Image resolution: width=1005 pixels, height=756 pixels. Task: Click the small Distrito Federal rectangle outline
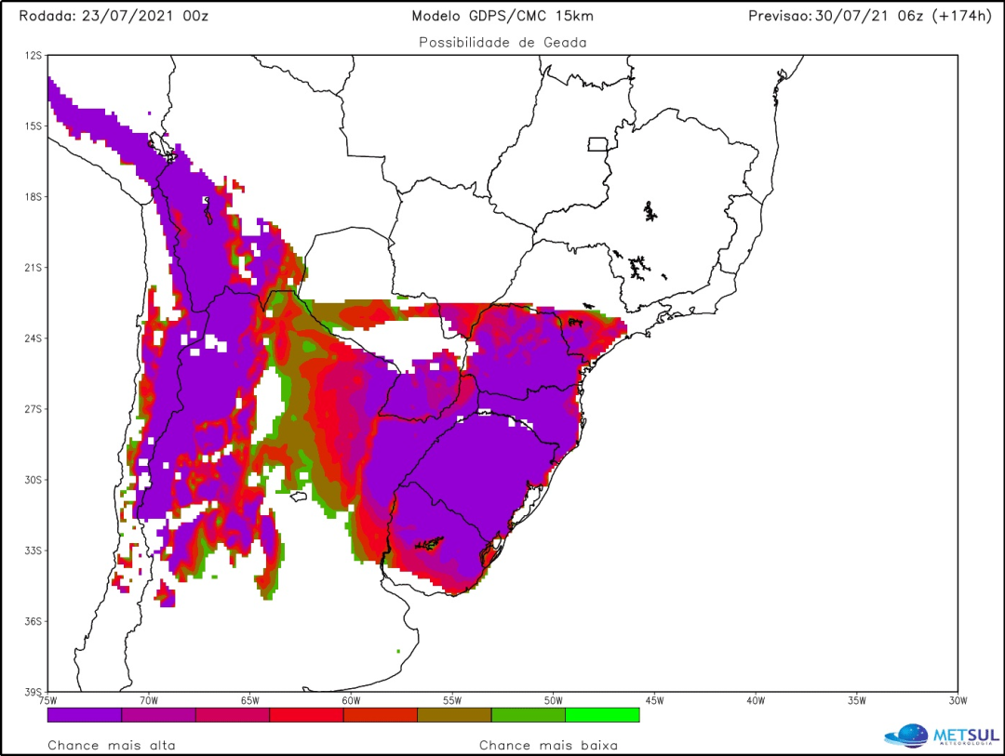pyautogui.click(x=597, y=144)
